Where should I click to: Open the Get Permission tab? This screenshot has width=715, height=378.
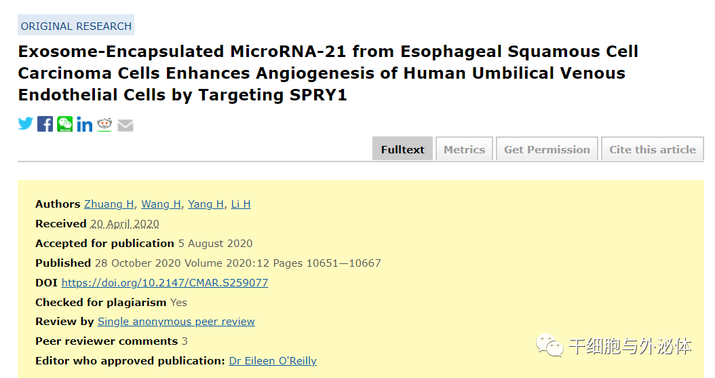(547, 149)
